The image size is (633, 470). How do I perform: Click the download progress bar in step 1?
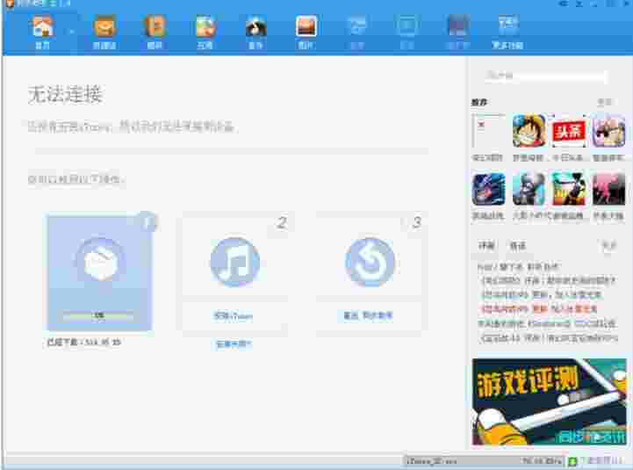point(98,315)
